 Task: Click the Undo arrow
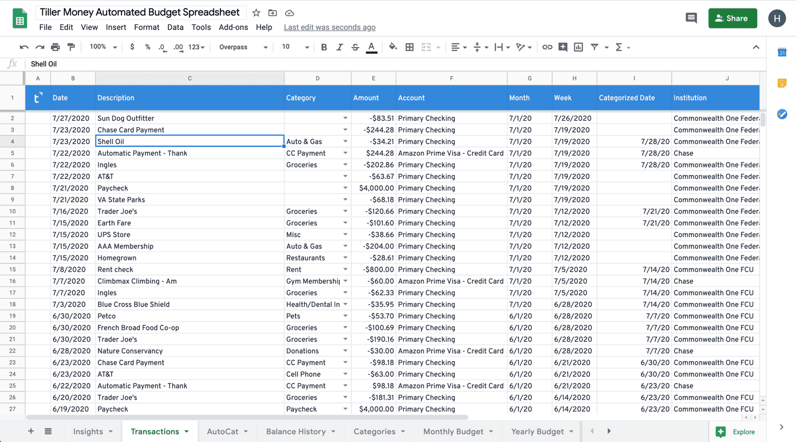tap(24, 47)
